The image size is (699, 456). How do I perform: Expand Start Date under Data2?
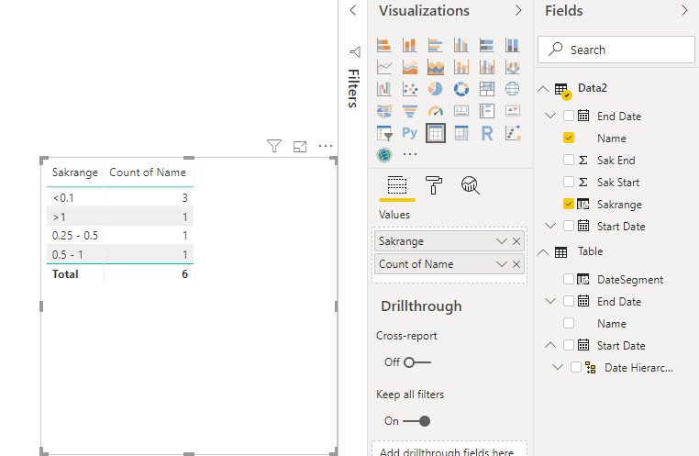click(x=550, y=226)
